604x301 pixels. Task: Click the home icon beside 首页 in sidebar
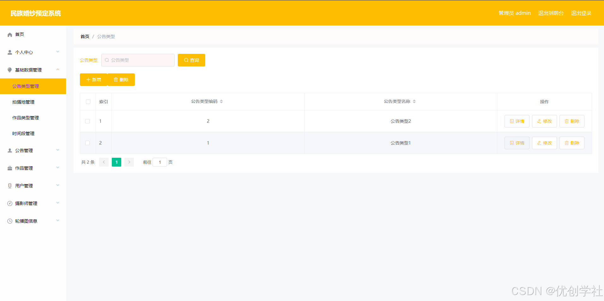[10, 35]
